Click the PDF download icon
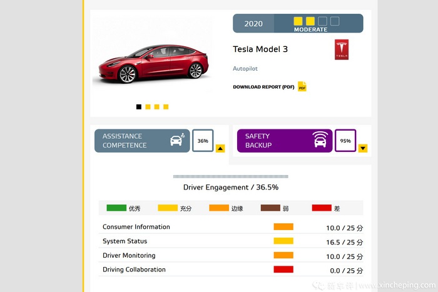Viewport: 438px width, 292px height. [302, 86]
